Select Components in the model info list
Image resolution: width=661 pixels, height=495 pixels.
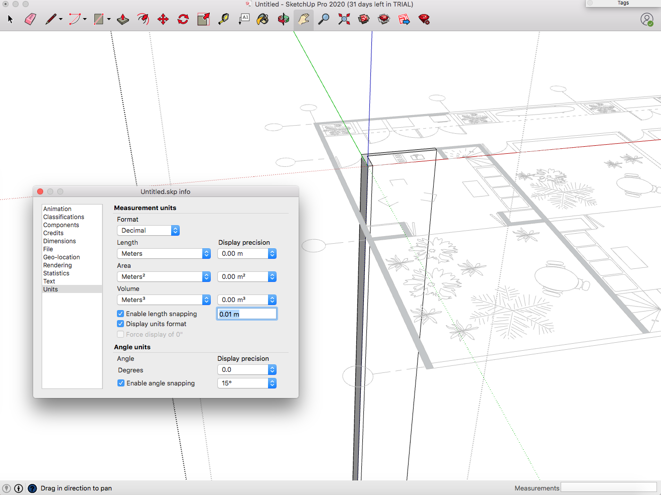tap(72, 225)
